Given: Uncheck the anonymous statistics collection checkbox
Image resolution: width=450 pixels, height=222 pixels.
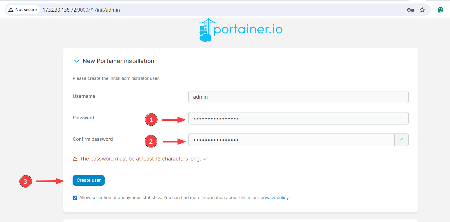Looking at the screenshot, I should pos(75,198).
